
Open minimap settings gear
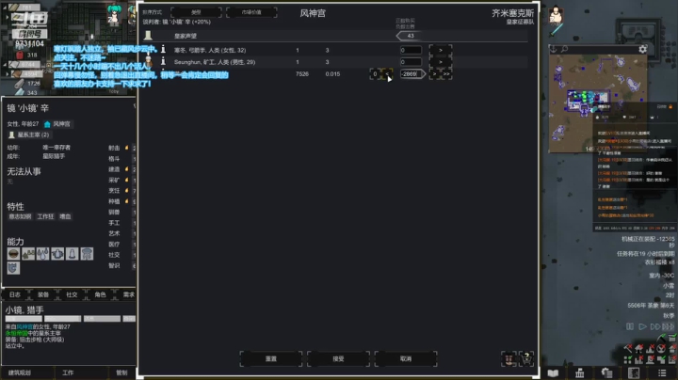pos(642,49)
